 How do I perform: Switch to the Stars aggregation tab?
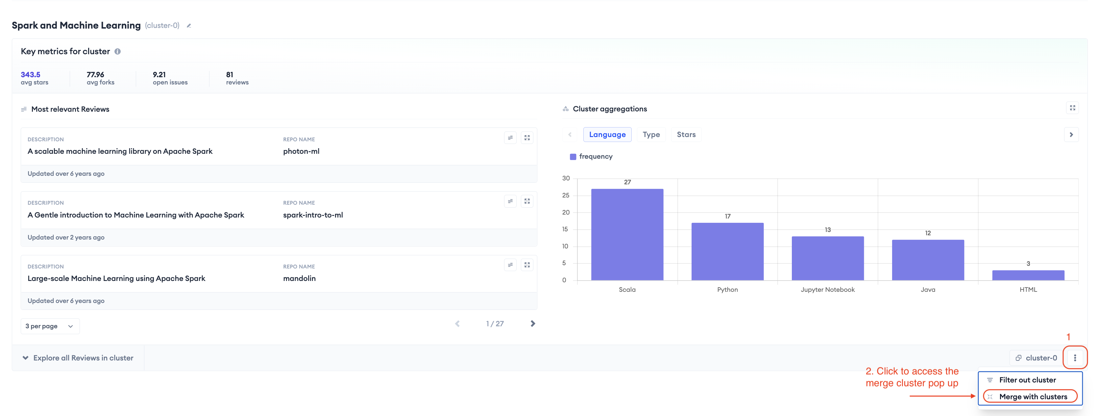click(x=686, y=134)
